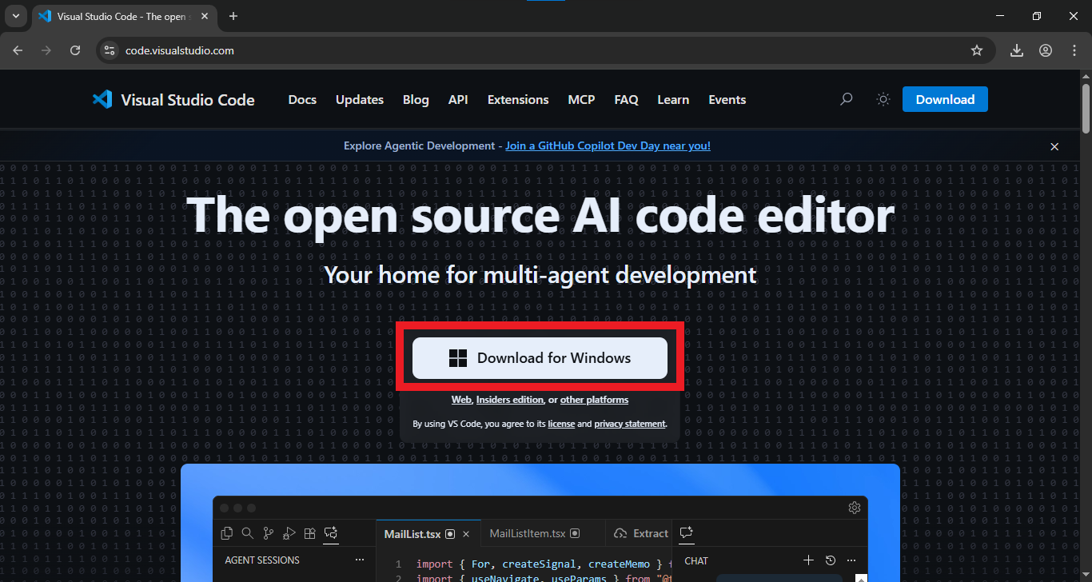Select the Search icon in preview sidebar
The height and width of the screenshot is (582, 1092).
tap(248, 533)
